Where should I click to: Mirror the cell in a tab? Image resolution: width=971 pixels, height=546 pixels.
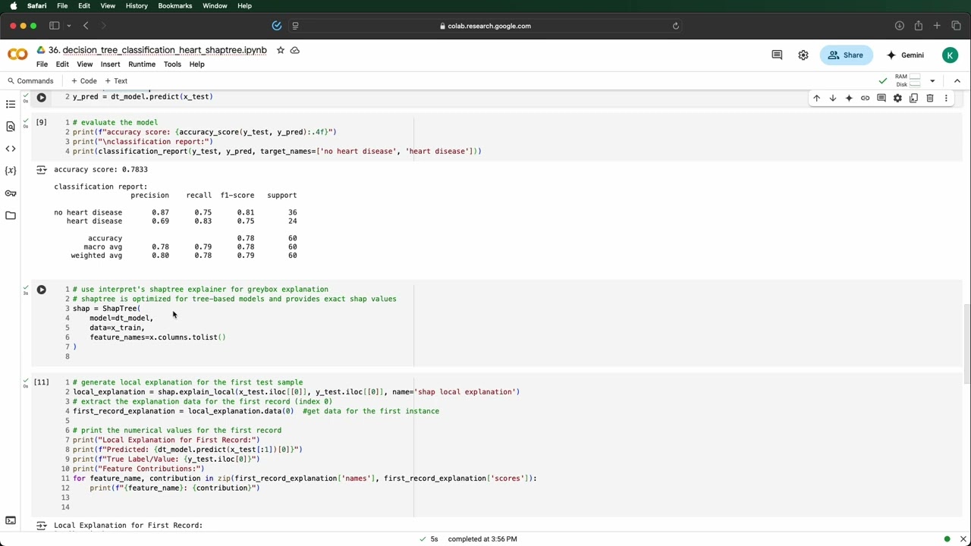click(913, 98)
